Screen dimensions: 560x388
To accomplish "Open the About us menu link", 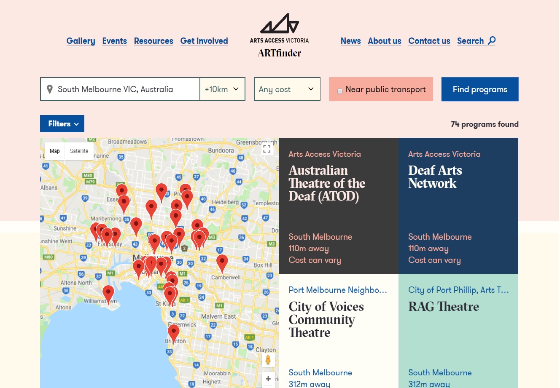I will 385,41.
